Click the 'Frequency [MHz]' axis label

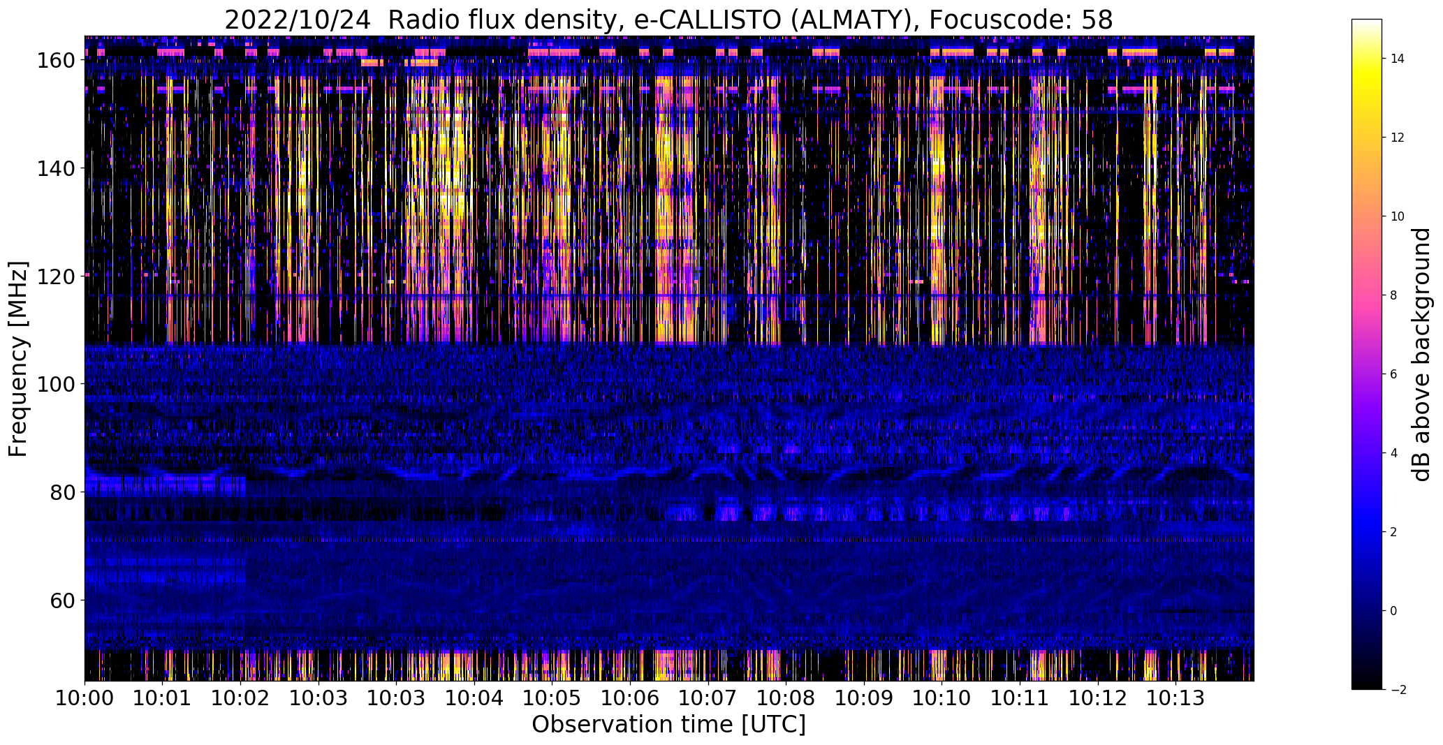(x=19, y=359)
